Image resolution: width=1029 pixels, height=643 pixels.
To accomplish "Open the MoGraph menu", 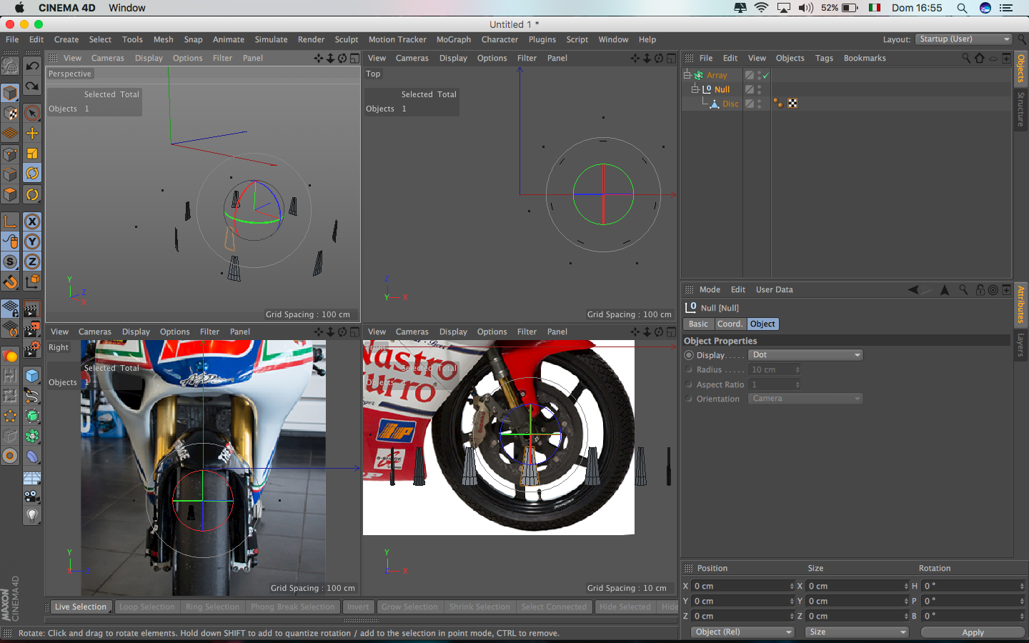I will pos(454,40).
